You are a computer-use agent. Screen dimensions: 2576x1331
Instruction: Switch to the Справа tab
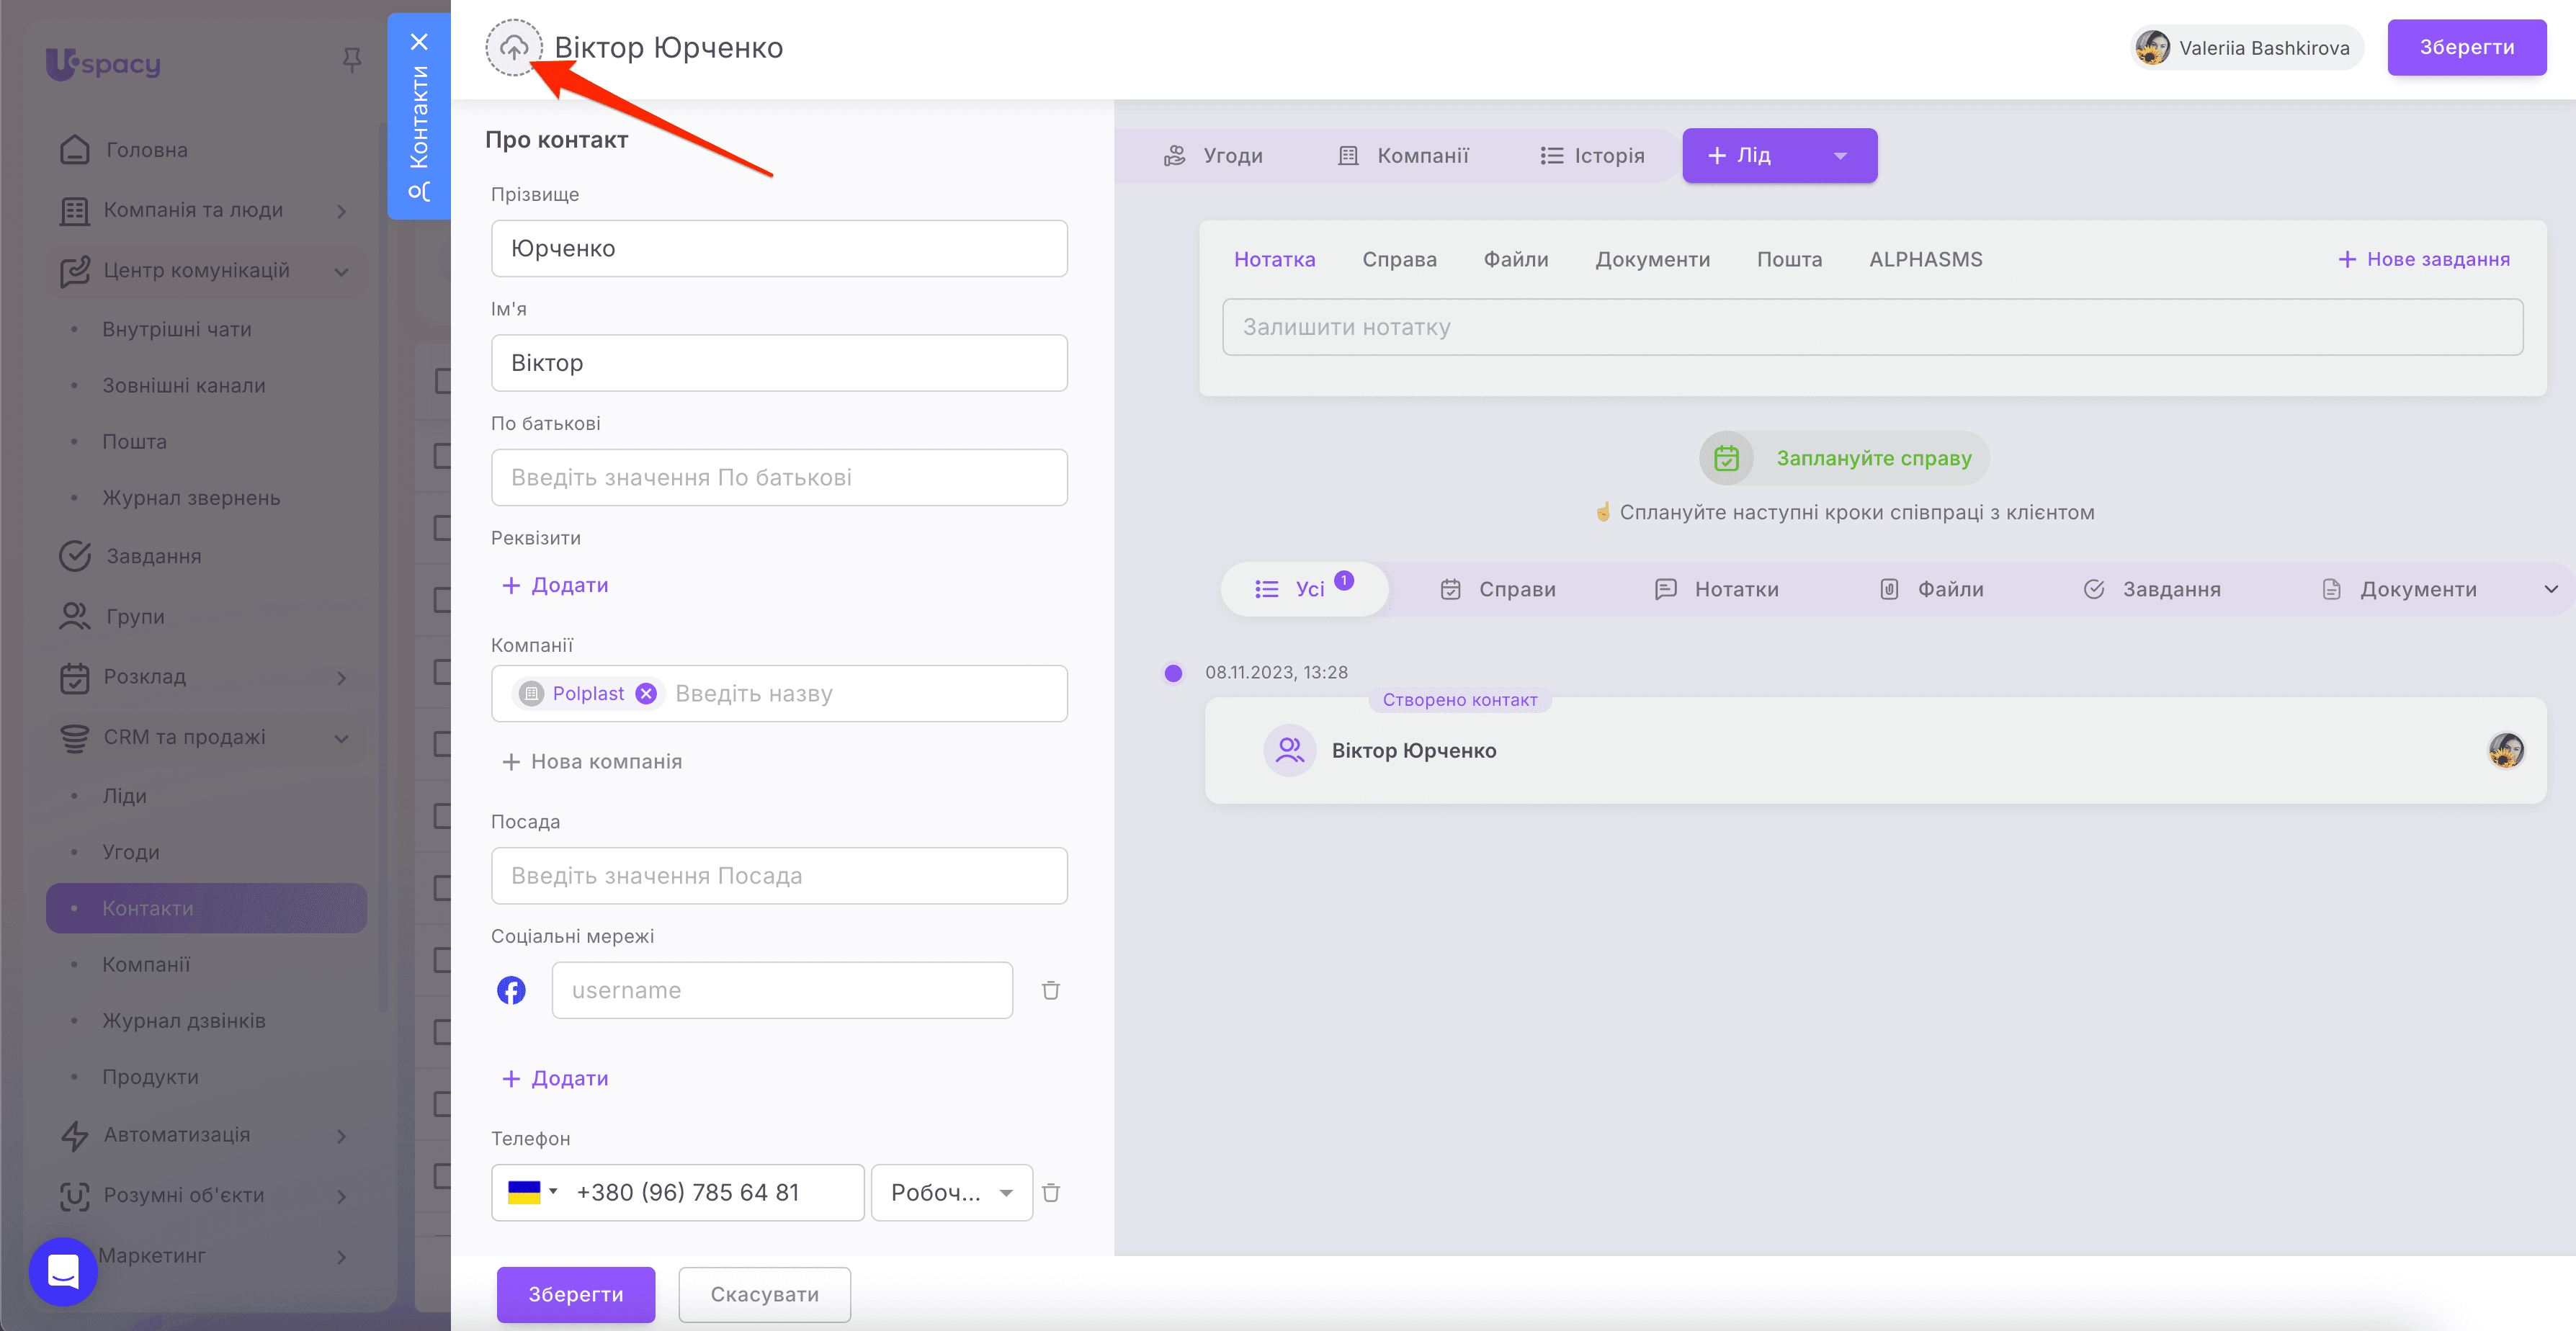tap(1399, 259)
